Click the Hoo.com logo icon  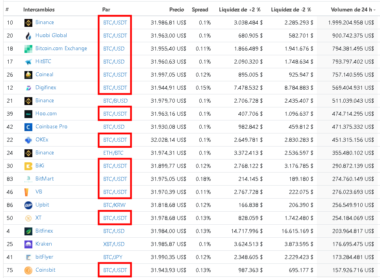pyautogui.click(x=28, y=114)
